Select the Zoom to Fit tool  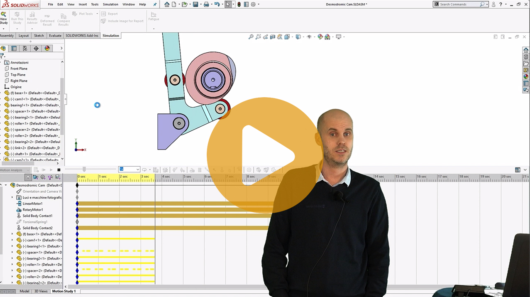point(251,37)
